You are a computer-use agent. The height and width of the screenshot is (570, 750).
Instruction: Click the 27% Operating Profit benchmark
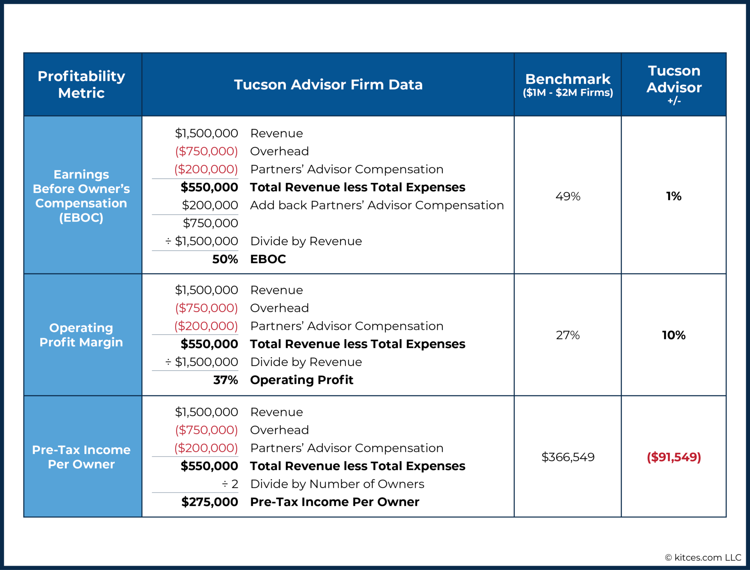(568, 335)
